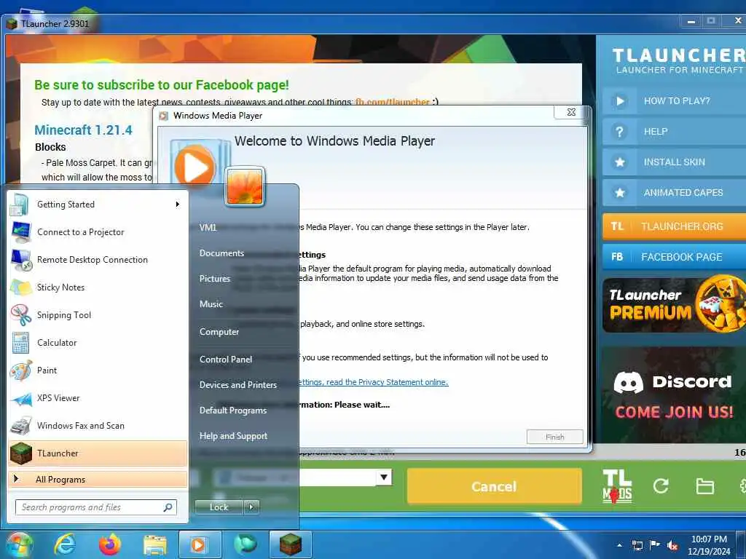Switch to Windows Media Player taskbar button
Image resolution: width=746 pixels, height=559 pixels.
pos(200,544)
